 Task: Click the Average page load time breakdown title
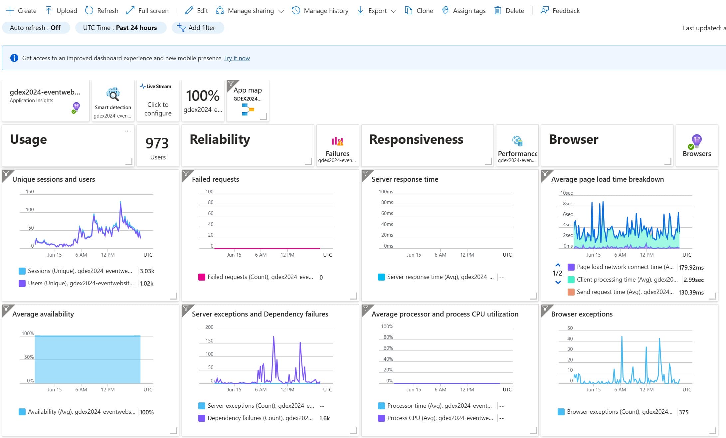click(607, 179)
